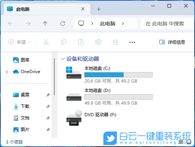Click the D: drive usage bar
Screen dimensions: 195x147
tap(118, 97)
